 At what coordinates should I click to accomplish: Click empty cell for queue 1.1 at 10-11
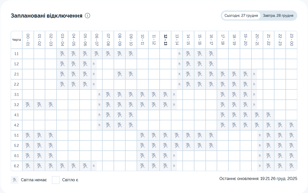point(142,54)
